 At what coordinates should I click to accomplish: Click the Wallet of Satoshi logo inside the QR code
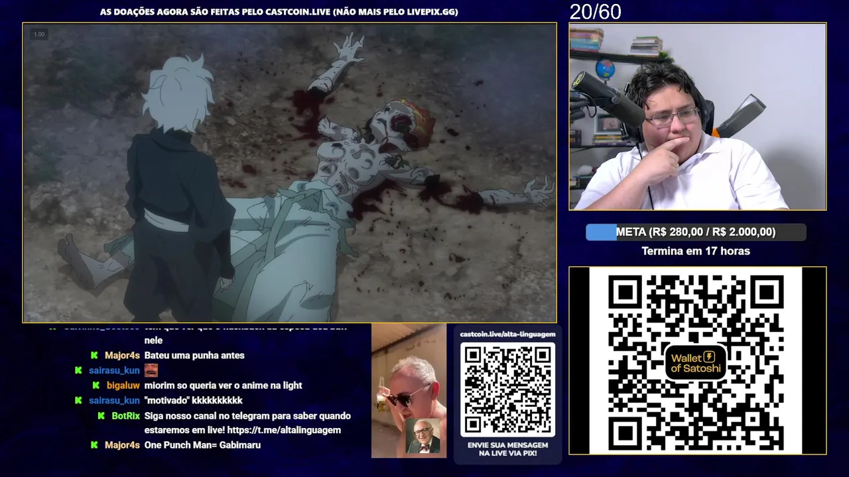[x=695, y=361]
